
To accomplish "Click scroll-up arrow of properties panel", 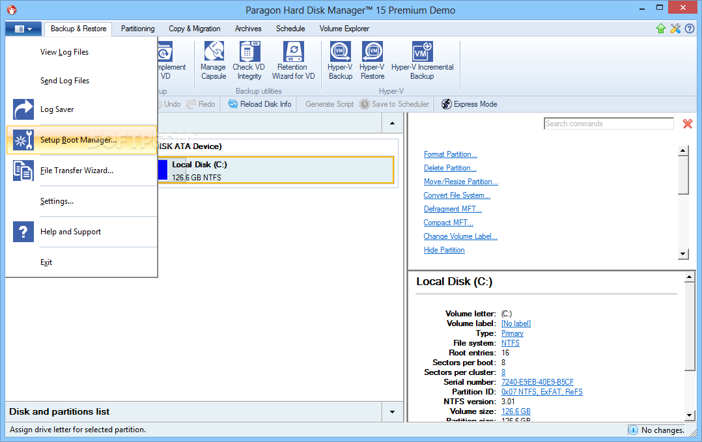I will 690,277.
